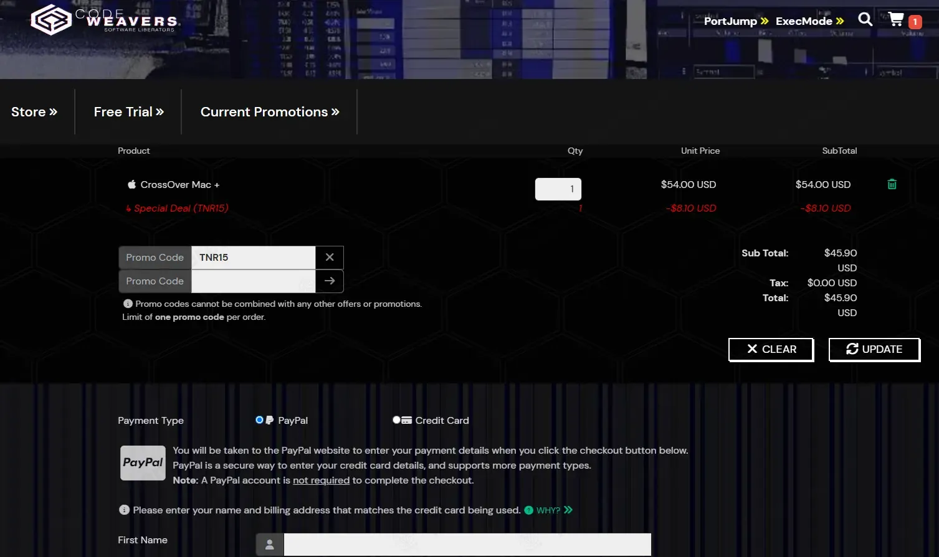
Task: View Current Promotions
Action: click(x=270, y=112)
